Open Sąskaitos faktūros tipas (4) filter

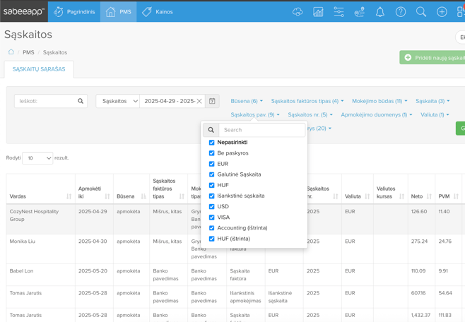(307, 101)
